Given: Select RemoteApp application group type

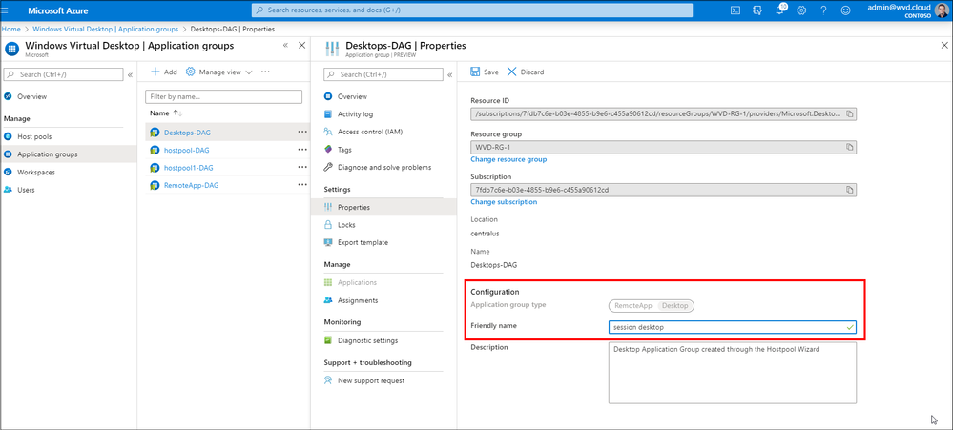Looking at the screenshot, I should click(x=634, y=305).
